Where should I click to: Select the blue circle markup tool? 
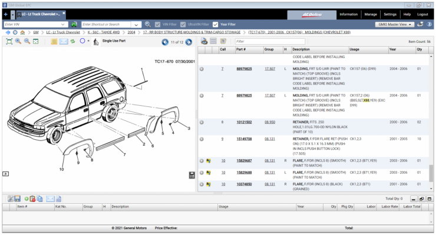pyautogui.click(x=82, y=41)
